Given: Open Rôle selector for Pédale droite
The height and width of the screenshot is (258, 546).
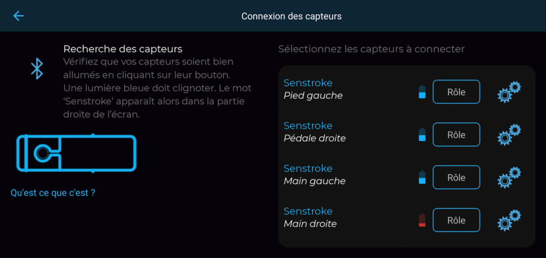Looking at the screenshot, I should 456,135.
